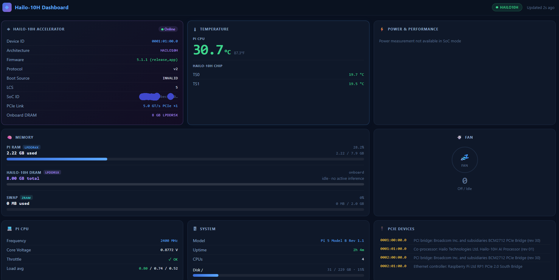Viewport: 559px width, 280px height.
Task: Click the Pi RAM usage progress bar
Action: coord(185,159)
